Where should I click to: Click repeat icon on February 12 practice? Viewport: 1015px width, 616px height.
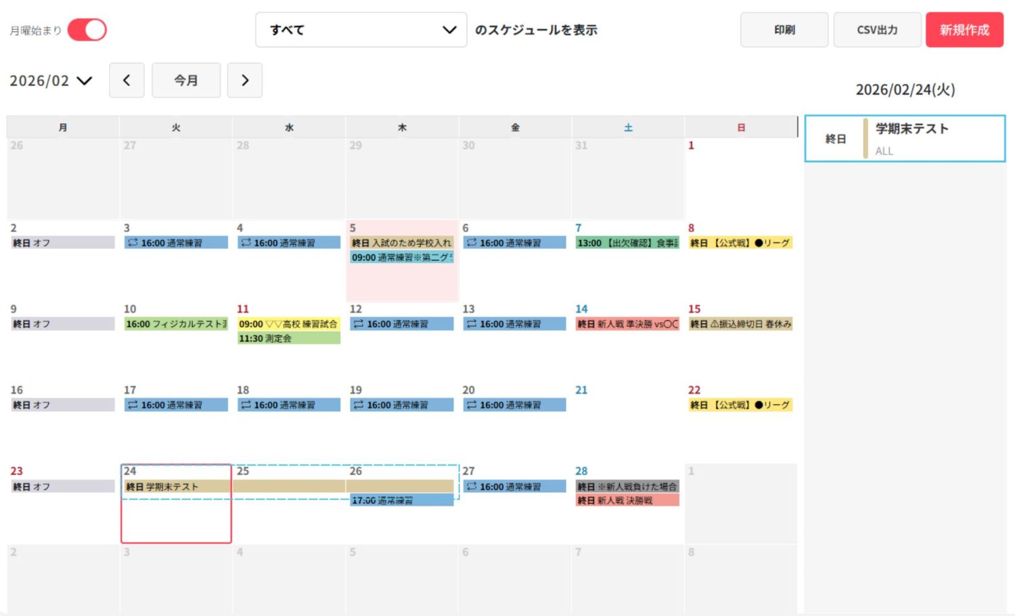tap(359, 324)
